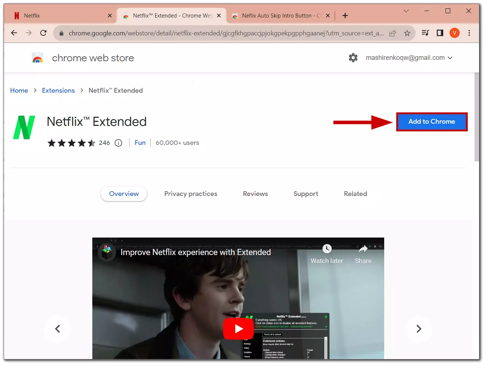Show the previous screenshot with left chevron
486x366 pixels.
(x=58, y=329)
